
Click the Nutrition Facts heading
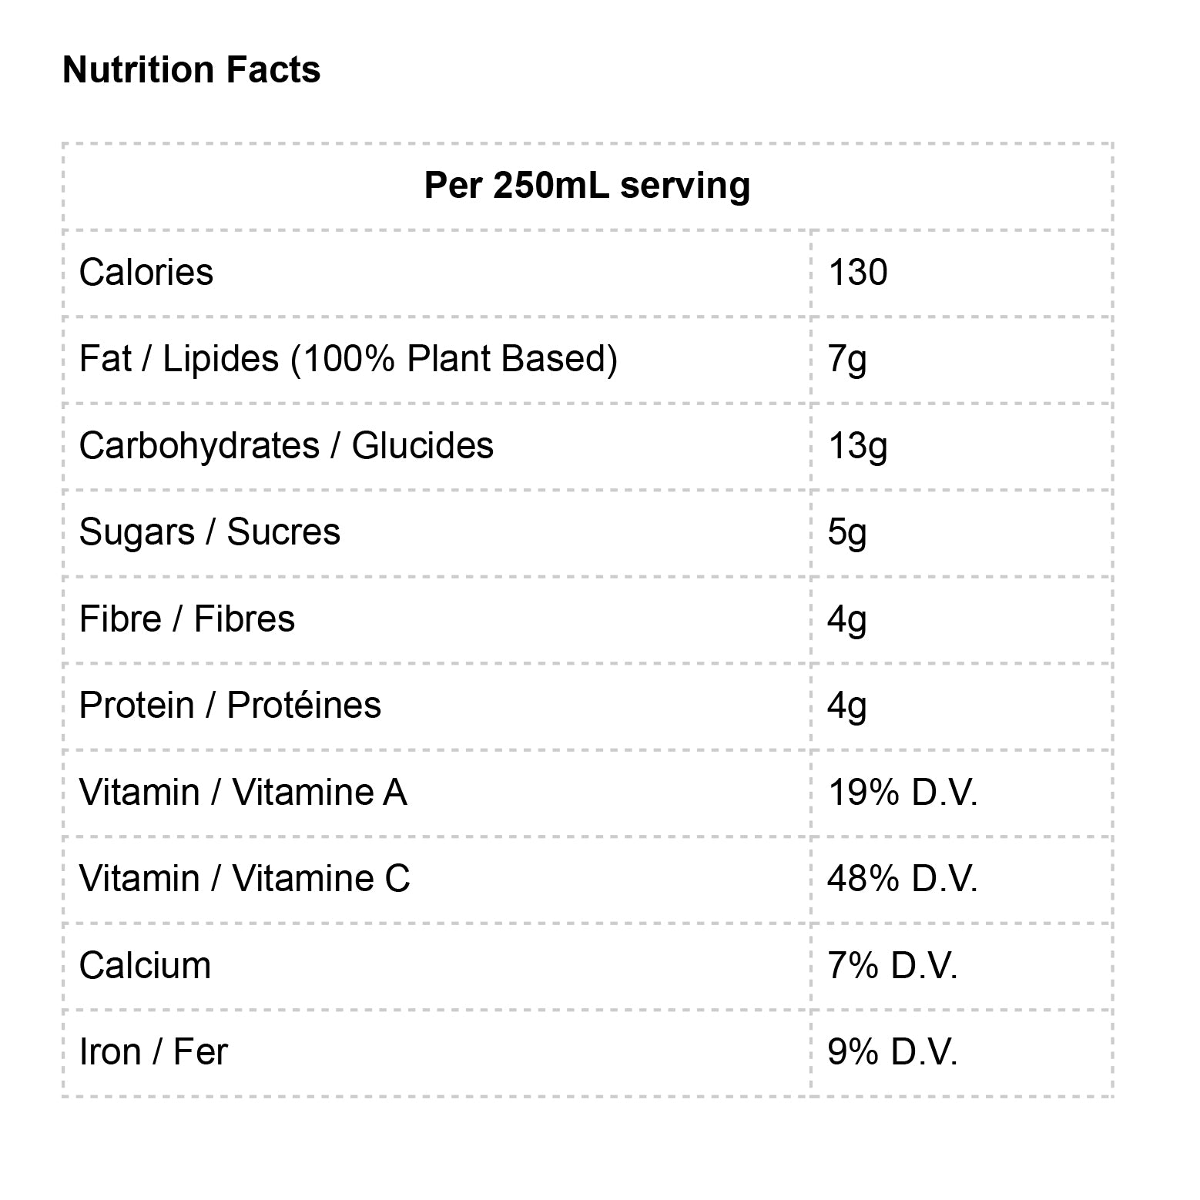point(191,70)
